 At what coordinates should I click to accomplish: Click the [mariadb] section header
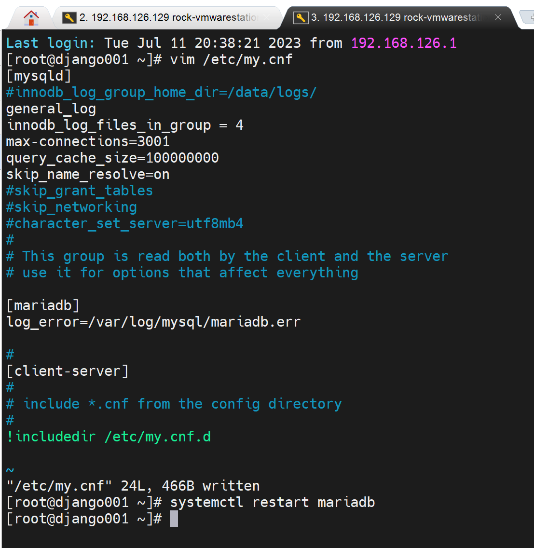(43, 306)
